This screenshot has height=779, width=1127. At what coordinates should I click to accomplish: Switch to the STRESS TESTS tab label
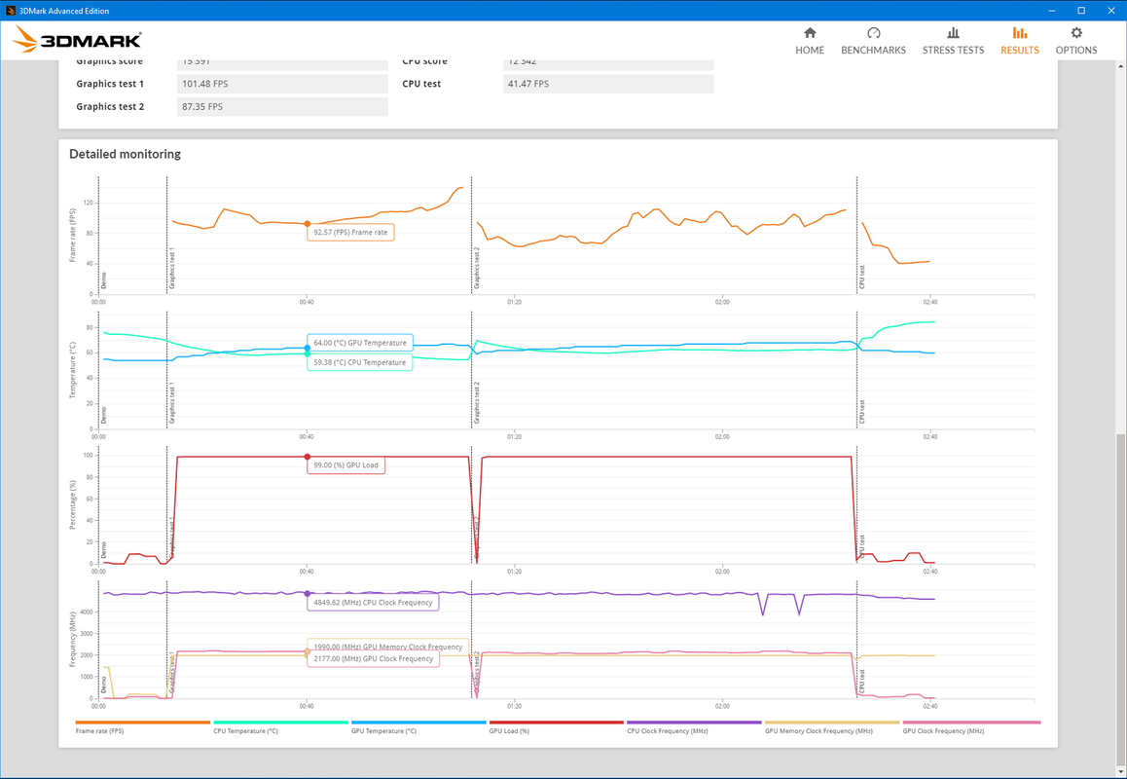tap(953, 51)
